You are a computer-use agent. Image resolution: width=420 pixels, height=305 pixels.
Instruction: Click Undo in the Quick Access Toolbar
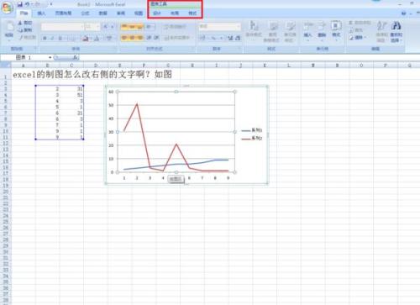(28, 4)
